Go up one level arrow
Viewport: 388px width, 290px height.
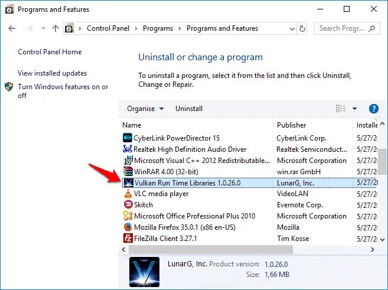56,28
